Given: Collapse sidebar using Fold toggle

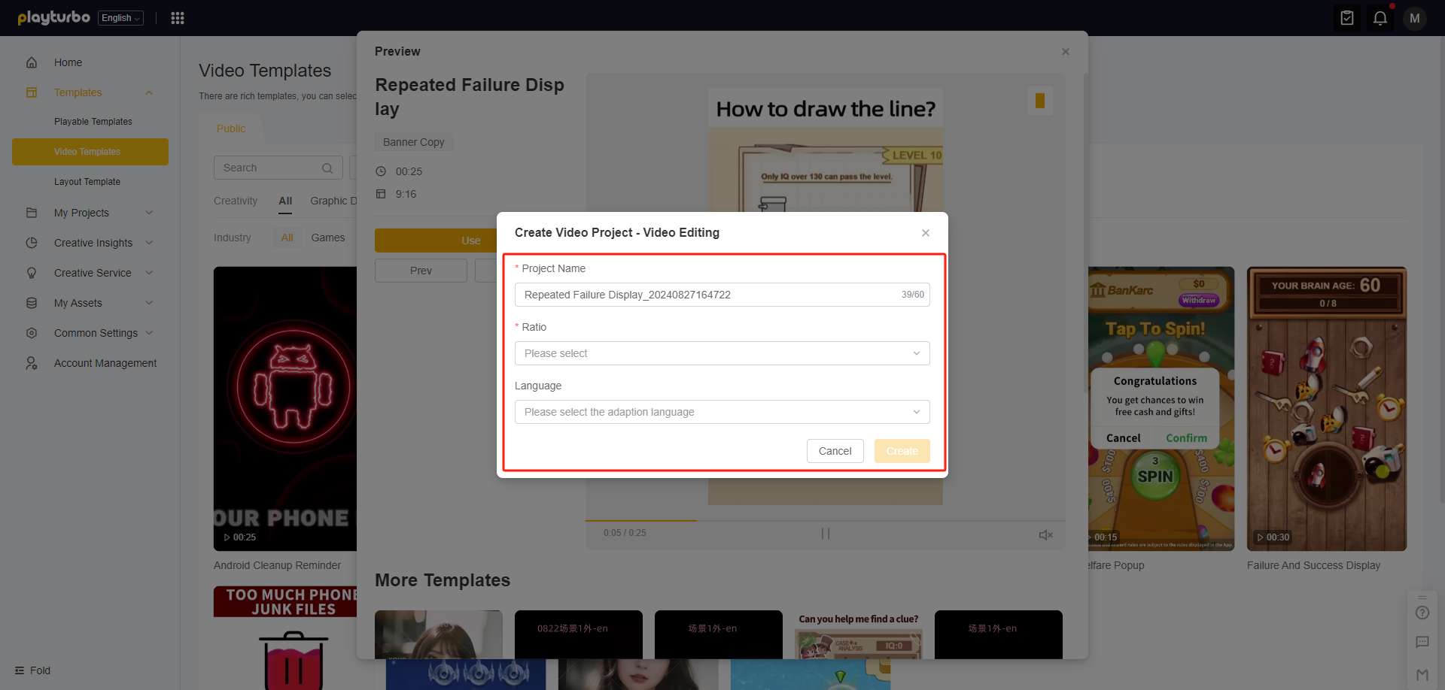Looking at the screenshot, I should click(x=33, y=670).
